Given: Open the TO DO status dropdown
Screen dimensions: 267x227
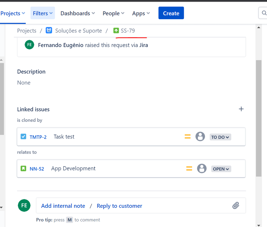Looking at the screenshot, I should tap(220, 137).
